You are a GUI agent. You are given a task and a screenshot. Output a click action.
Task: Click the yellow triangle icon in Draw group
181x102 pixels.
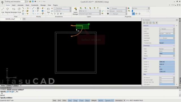(x=27, y=14)
